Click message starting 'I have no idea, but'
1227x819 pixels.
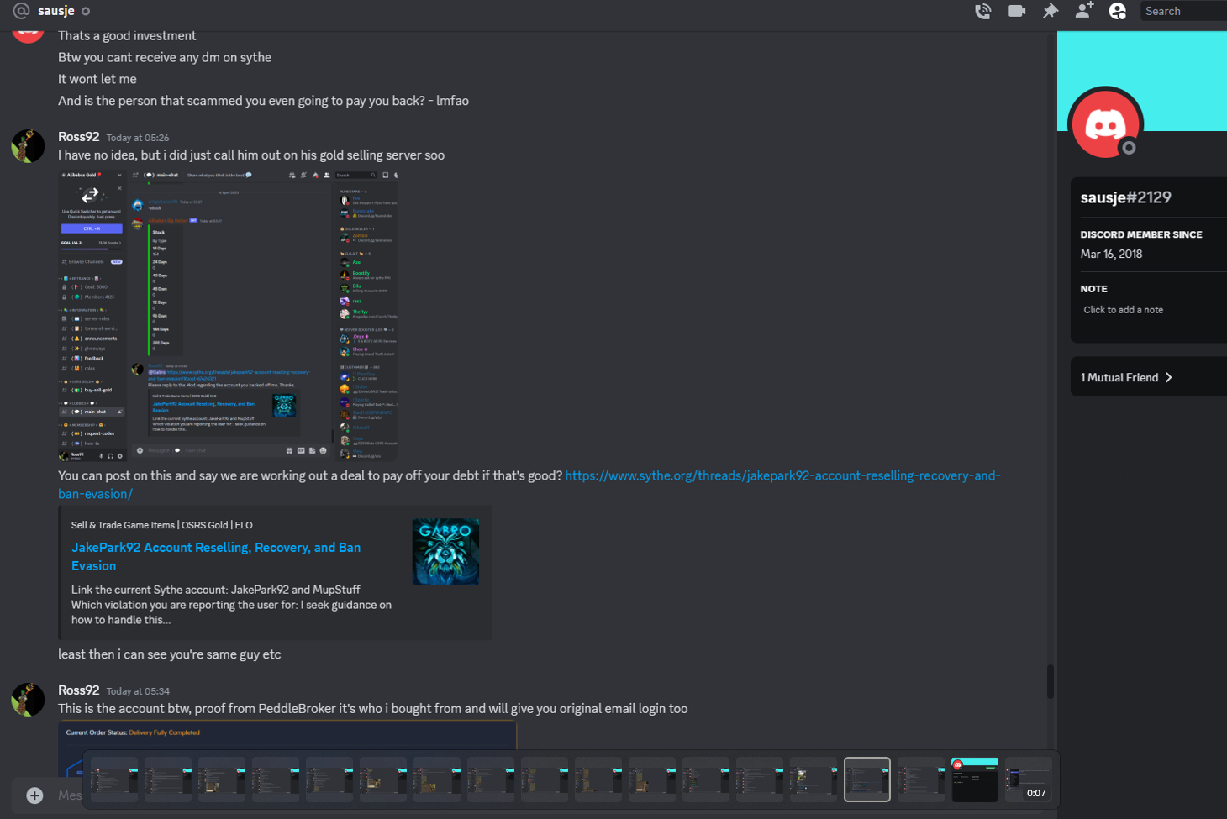click(251, 155)
